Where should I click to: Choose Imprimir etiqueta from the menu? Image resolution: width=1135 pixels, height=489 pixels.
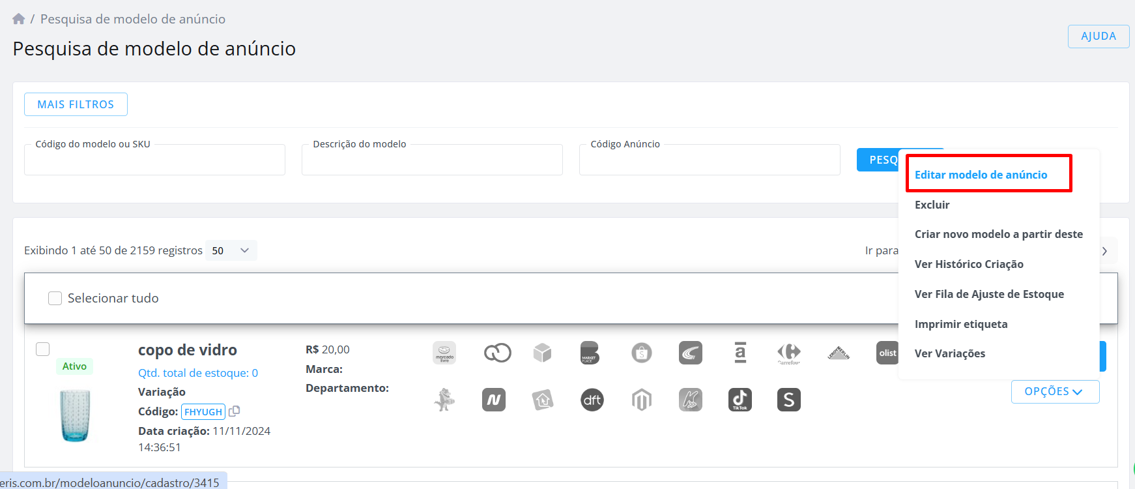click(961, 324)
